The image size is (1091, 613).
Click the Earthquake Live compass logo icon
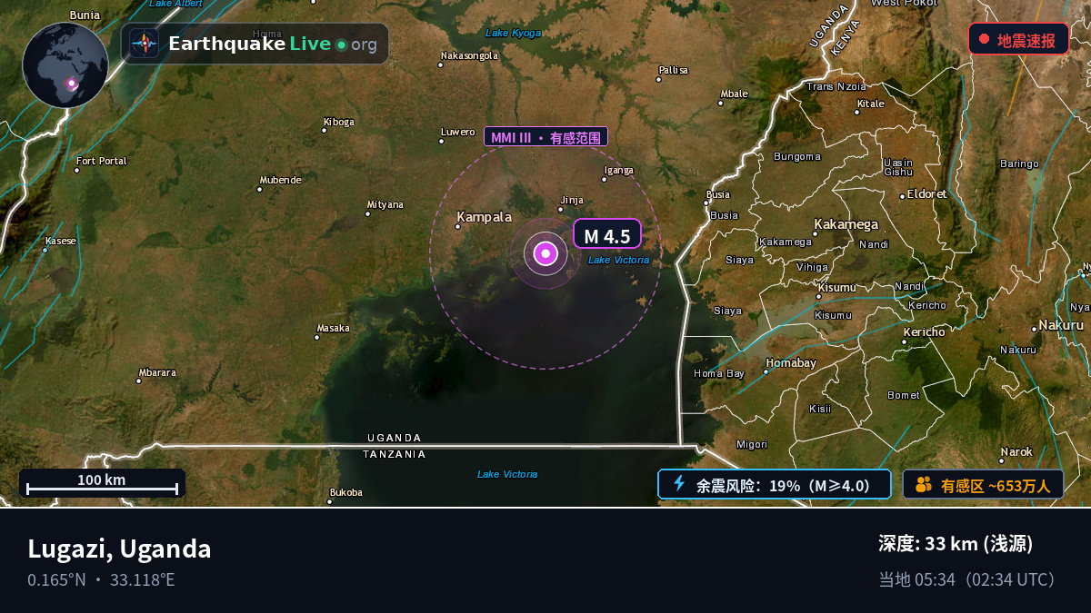click(x=145, y=44)
